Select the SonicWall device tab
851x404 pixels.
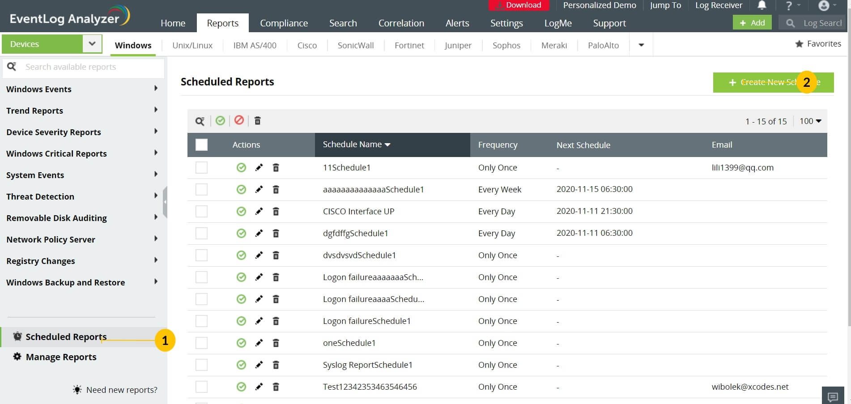(x=356, y=45)
